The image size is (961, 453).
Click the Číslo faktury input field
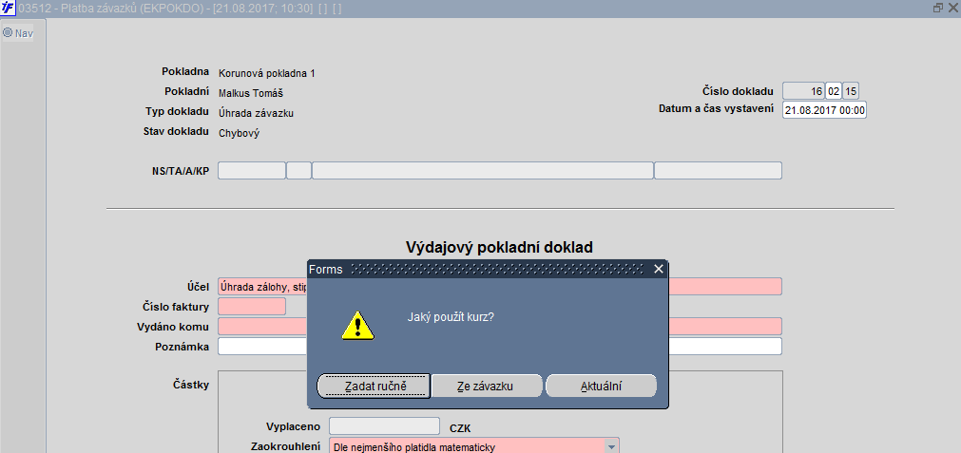coord(252,306)
